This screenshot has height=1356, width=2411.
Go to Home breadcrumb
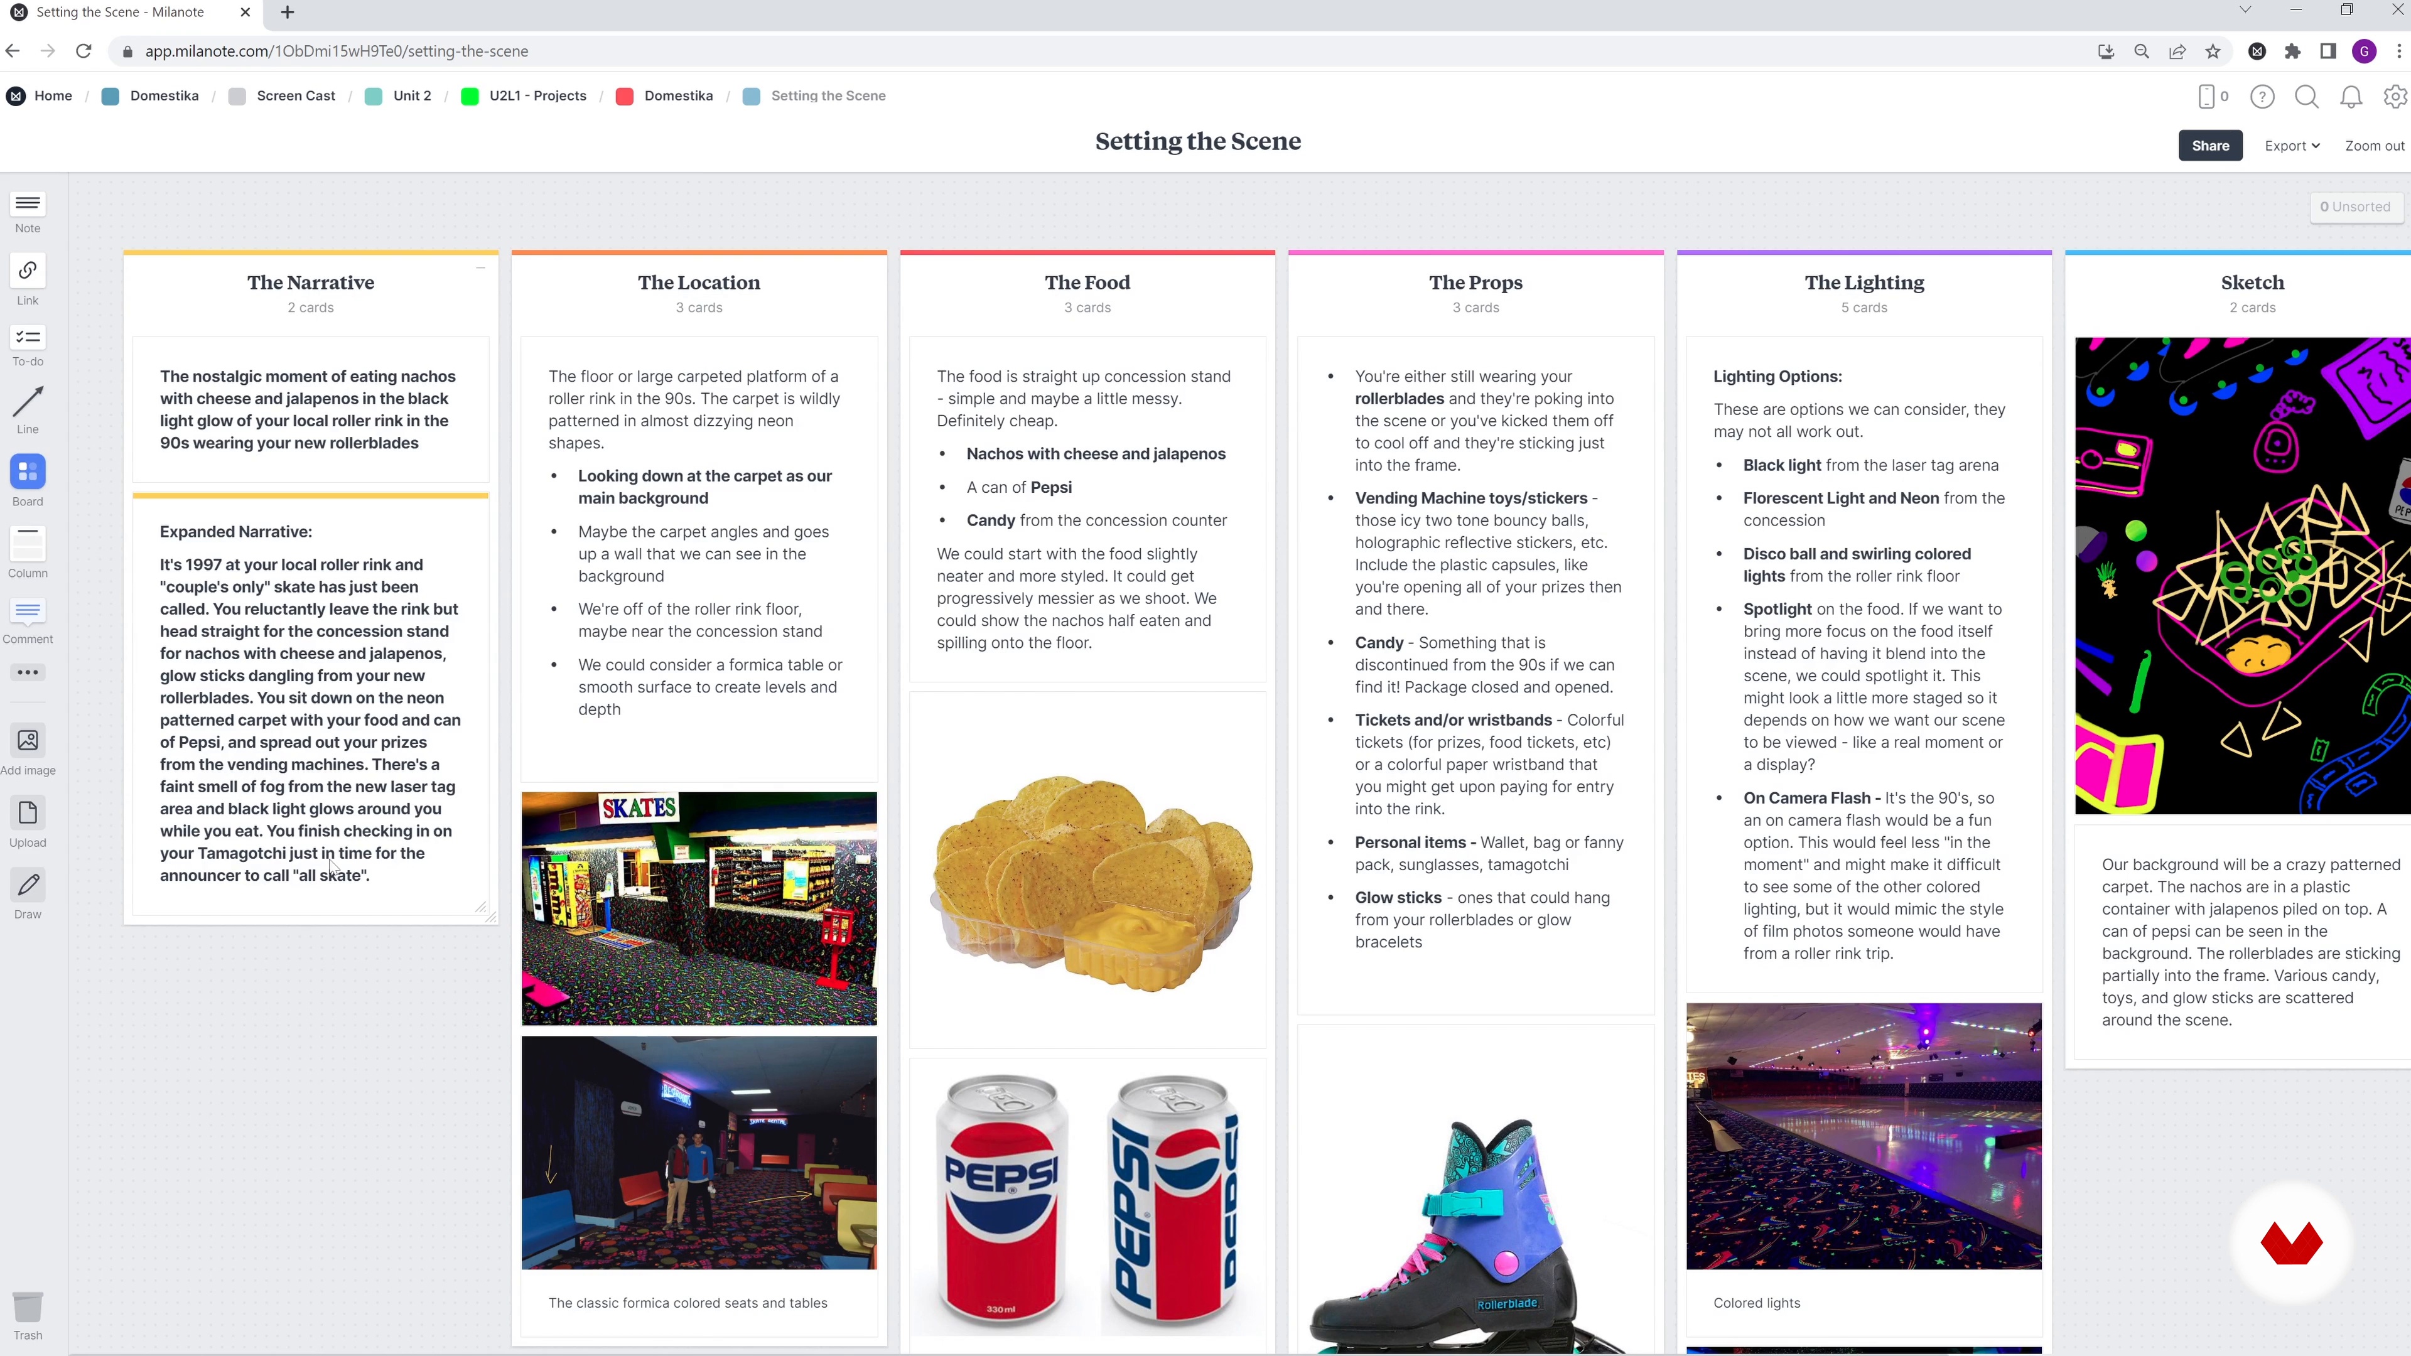53,95
